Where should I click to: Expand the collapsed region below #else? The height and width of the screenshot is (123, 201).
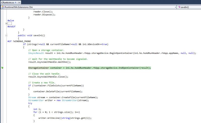point(6,23)
